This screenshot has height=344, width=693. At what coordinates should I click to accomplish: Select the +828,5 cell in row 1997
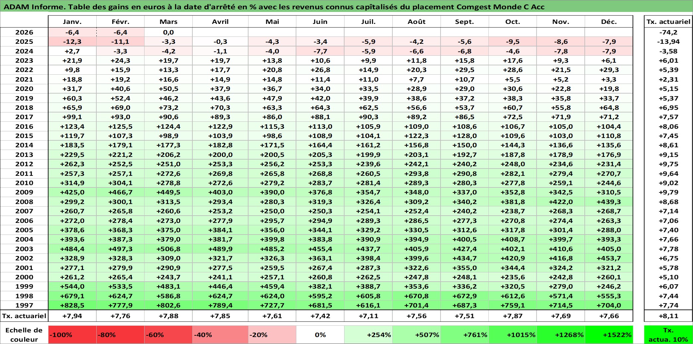click(72, 305)
